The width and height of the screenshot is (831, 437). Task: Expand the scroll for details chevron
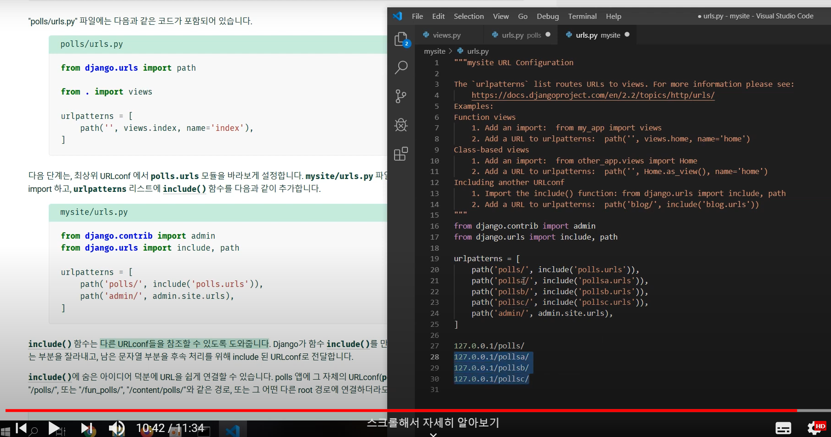coord(433,434)
